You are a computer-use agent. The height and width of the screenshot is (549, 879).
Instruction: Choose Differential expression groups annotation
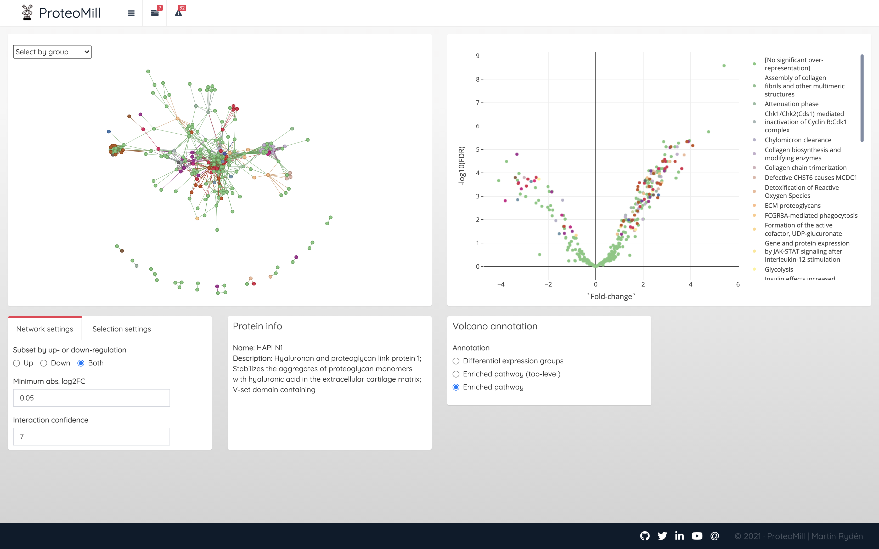tap(456, 361)
